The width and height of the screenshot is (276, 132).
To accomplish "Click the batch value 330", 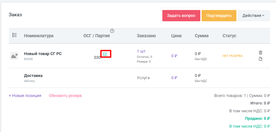I will (97, 58).
